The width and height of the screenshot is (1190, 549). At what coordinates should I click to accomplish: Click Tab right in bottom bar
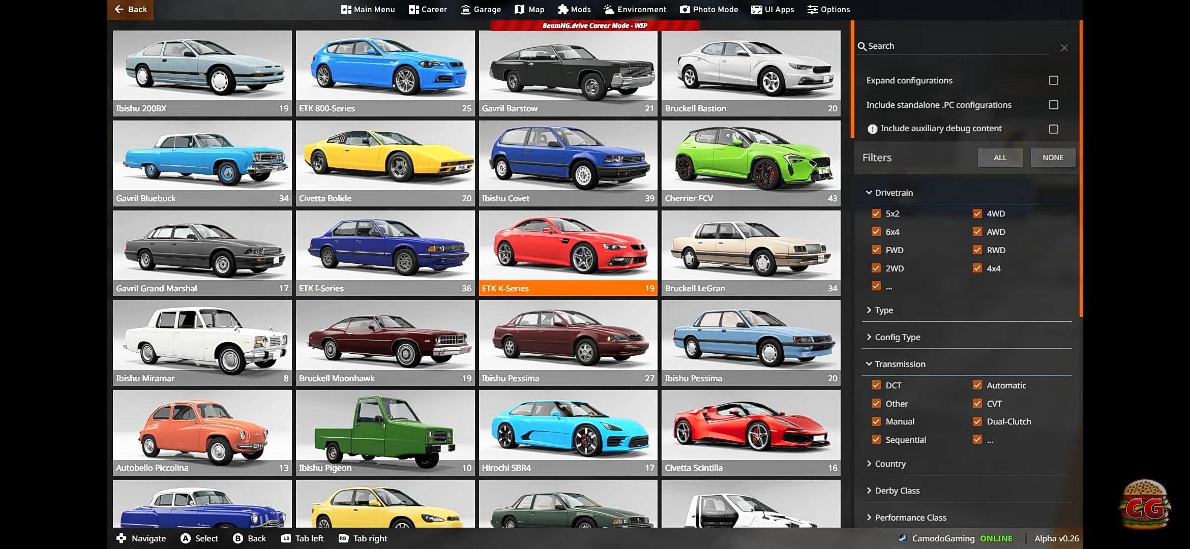363,538
